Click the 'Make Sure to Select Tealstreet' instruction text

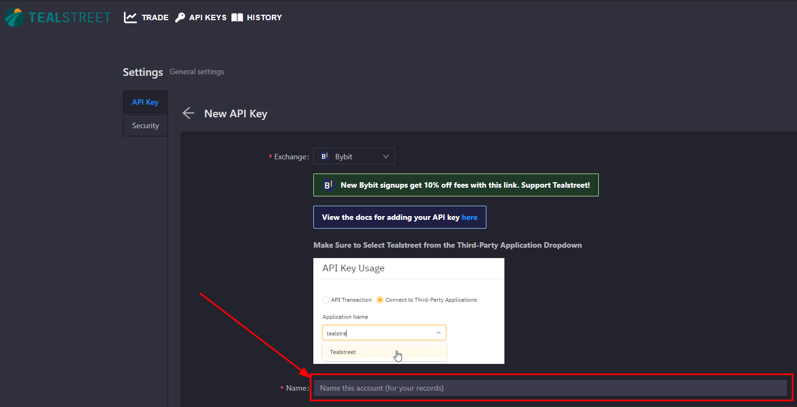coord(448,245)
